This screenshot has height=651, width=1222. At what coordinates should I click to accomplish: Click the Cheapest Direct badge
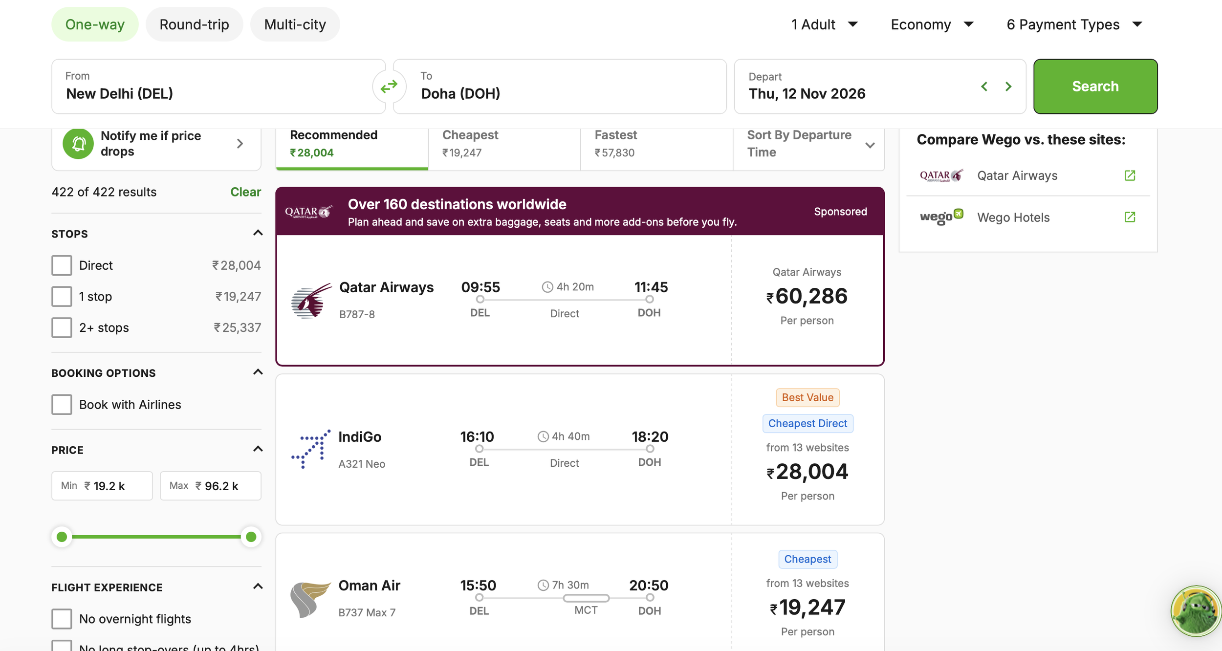click(807, 423)
